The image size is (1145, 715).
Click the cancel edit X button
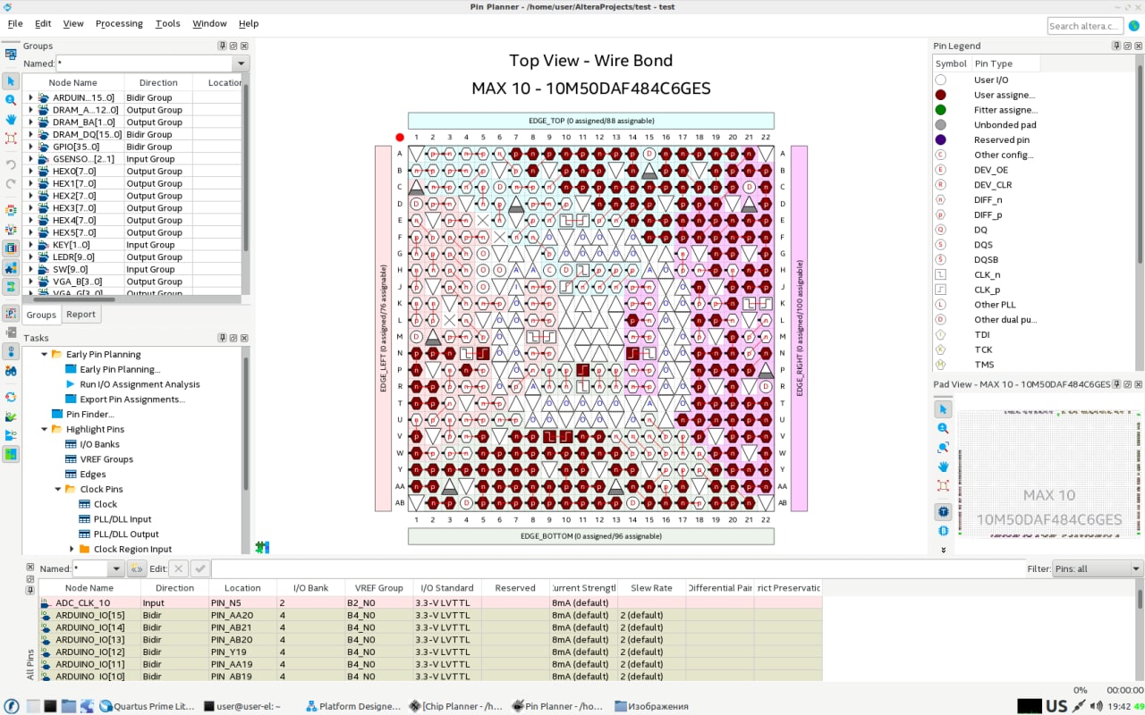click(178, 568)
